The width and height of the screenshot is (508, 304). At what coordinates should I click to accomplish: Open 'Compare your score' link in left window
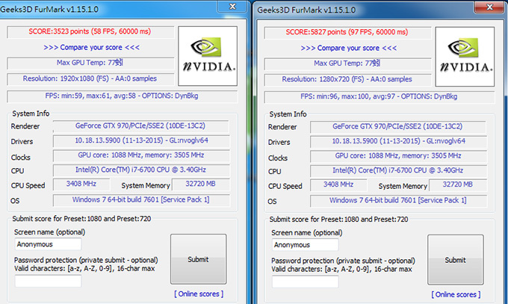91,47
